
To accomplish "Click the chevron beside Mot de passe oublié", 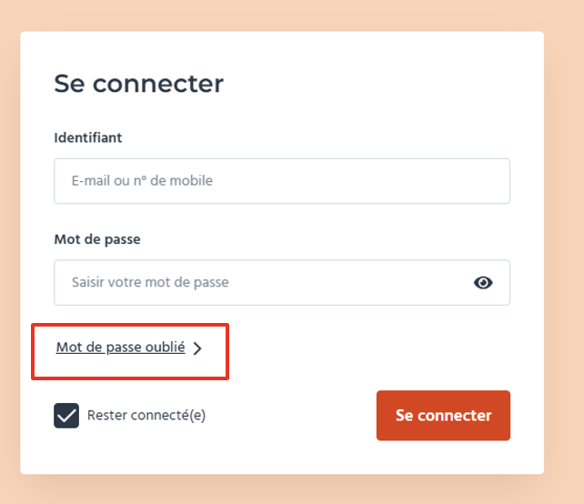I will [x=197, y=348].
